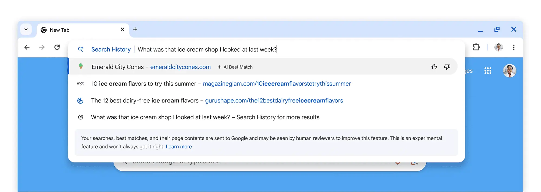The width and height of the screenshot is (541, 192).
Task: Open the Google account avatar on page
Action: (x=509, y=71)
